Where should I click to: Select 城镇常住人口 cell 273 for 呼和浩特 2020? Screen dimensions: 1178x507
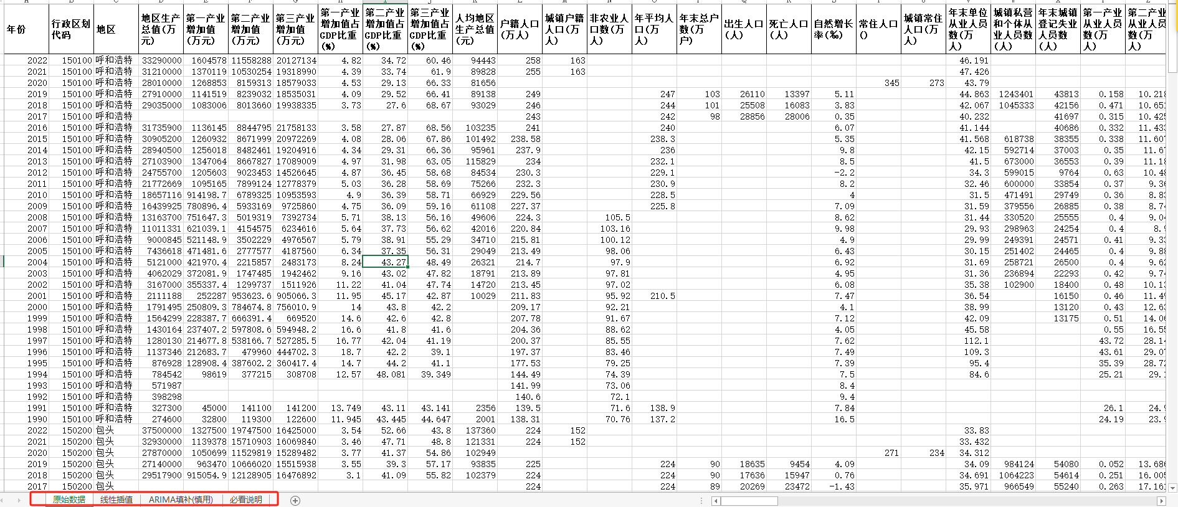click(923, 83)
